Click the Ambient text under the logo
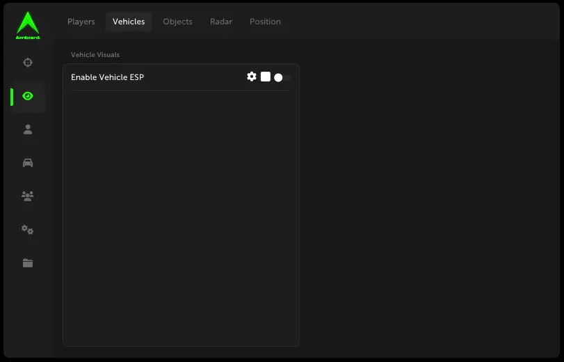The width and height of the screenshot is (564, 362). click(x=28, y=38)
